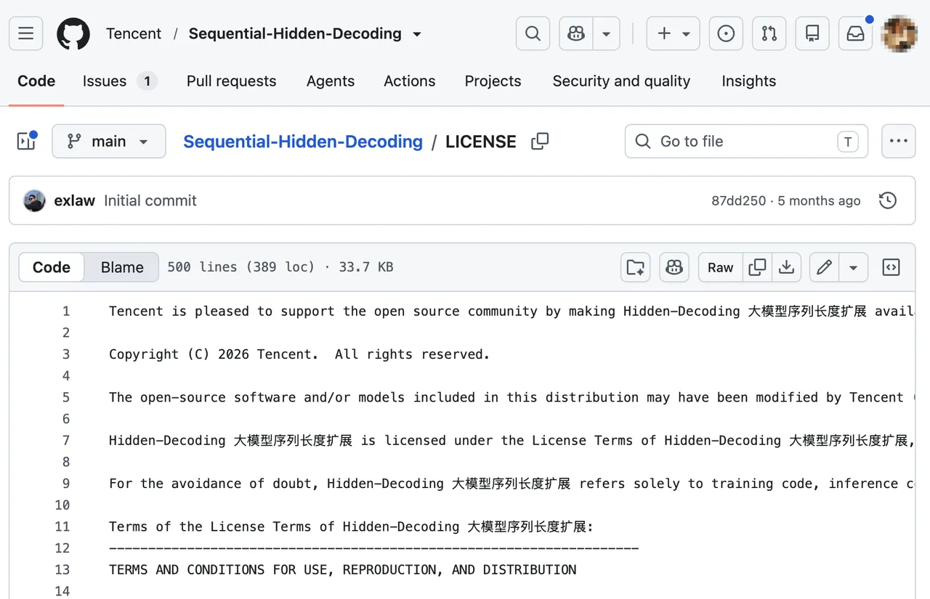The width and height of the screenshot is (930, 599).
Task: Select line number 13 in the code
Action: (62, 570)
